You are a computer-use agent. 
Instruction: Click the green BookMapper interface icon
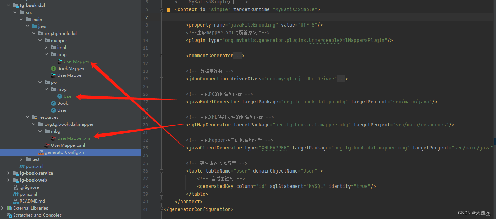53,68
